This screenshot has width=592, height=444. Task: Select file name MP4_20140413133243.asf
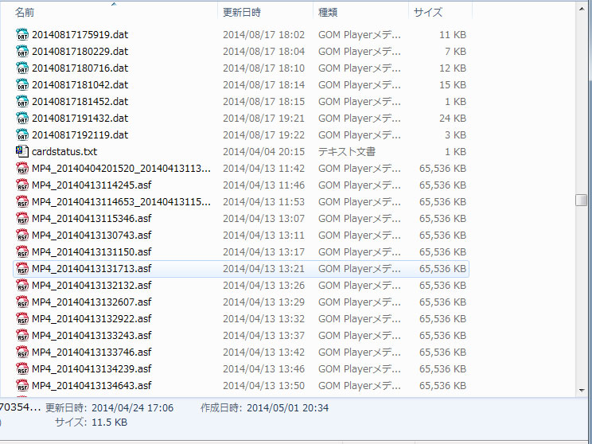coord(92,335)
